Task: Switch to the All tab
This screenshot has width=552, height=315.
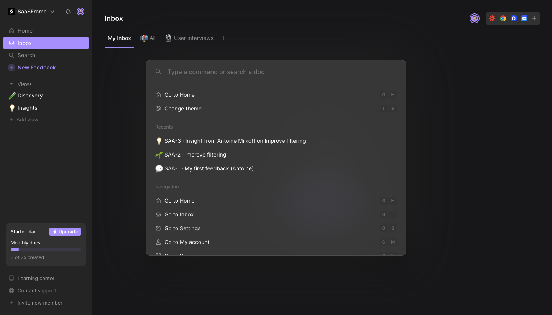Action: 148,38
